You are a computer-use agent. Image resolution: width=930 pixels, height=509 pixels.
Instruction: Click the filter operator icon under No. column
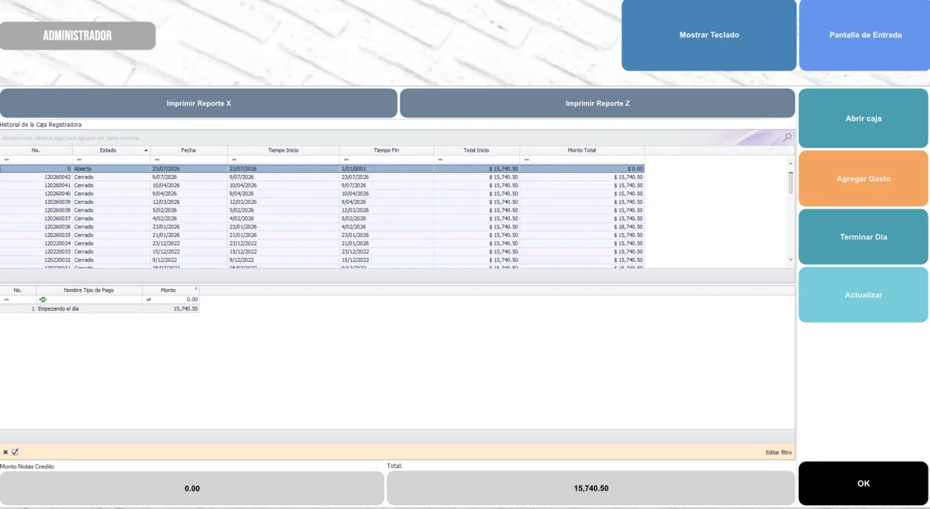7,160
